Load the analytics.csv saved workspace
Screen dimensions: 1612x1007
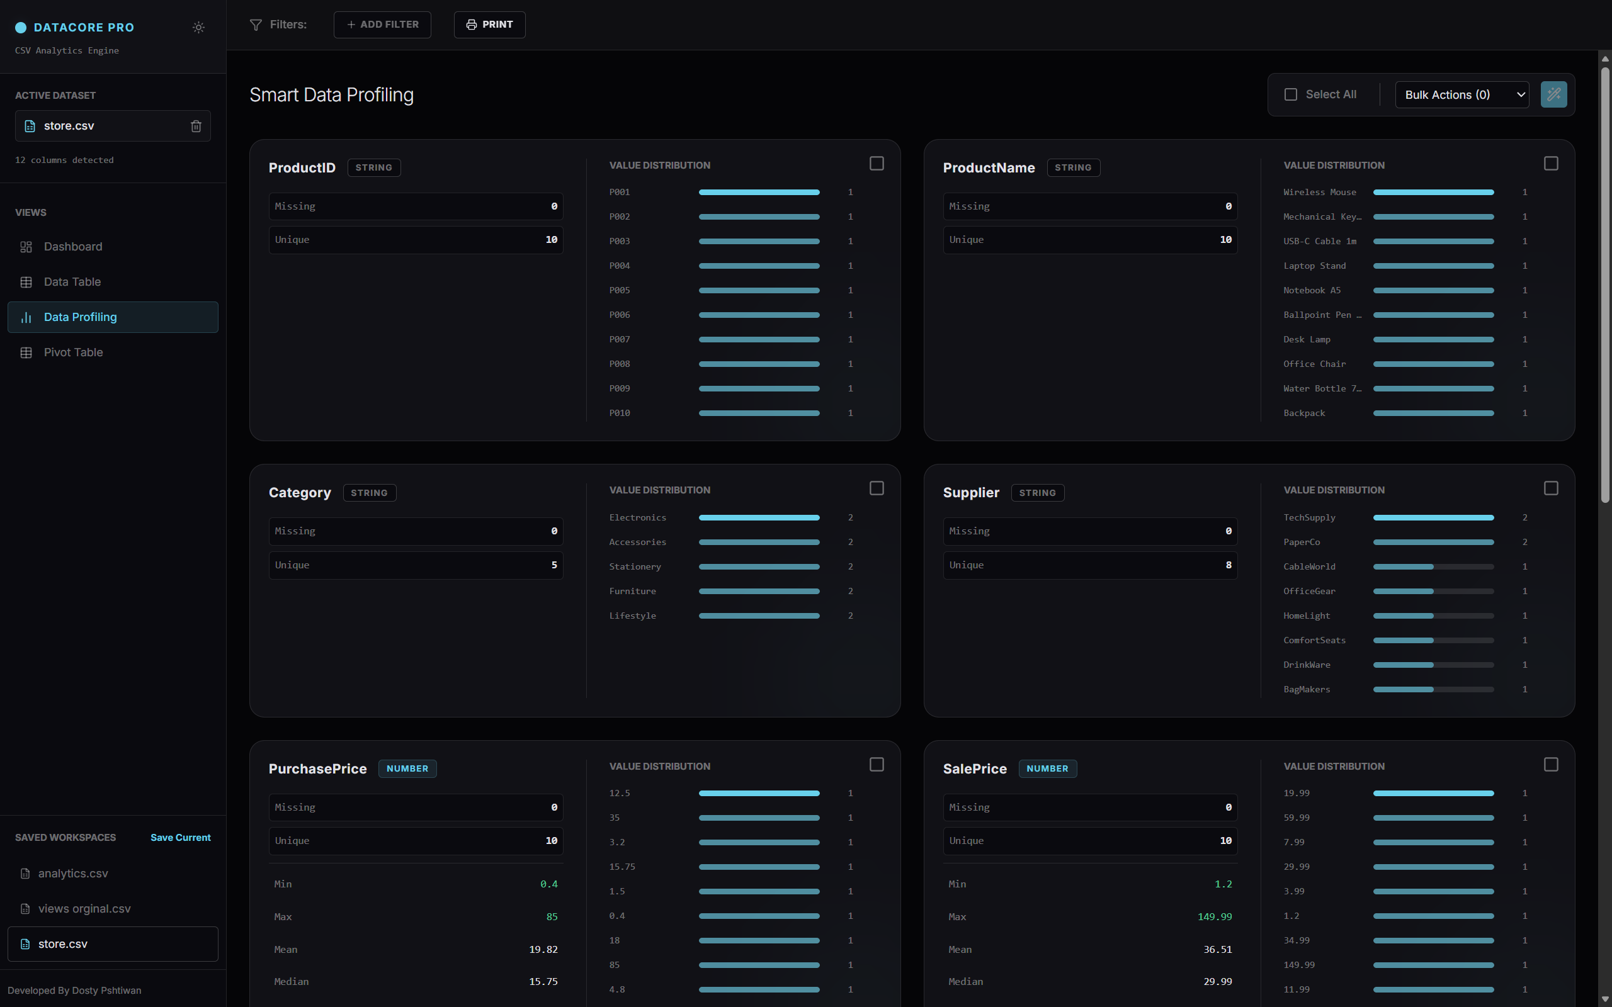pyautogui.click(x=113, y=874)
